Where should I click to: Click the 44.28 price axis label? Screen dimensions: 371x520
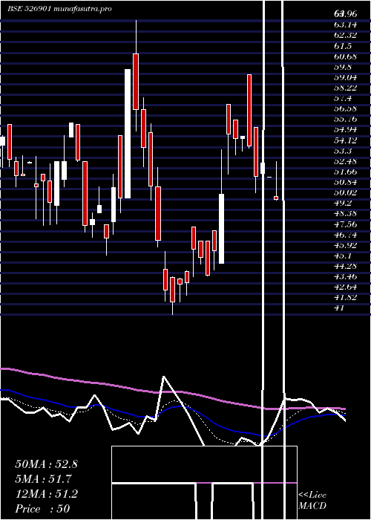coord(345,266)
